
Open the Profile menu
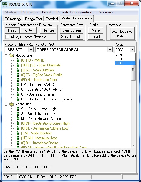47,12
